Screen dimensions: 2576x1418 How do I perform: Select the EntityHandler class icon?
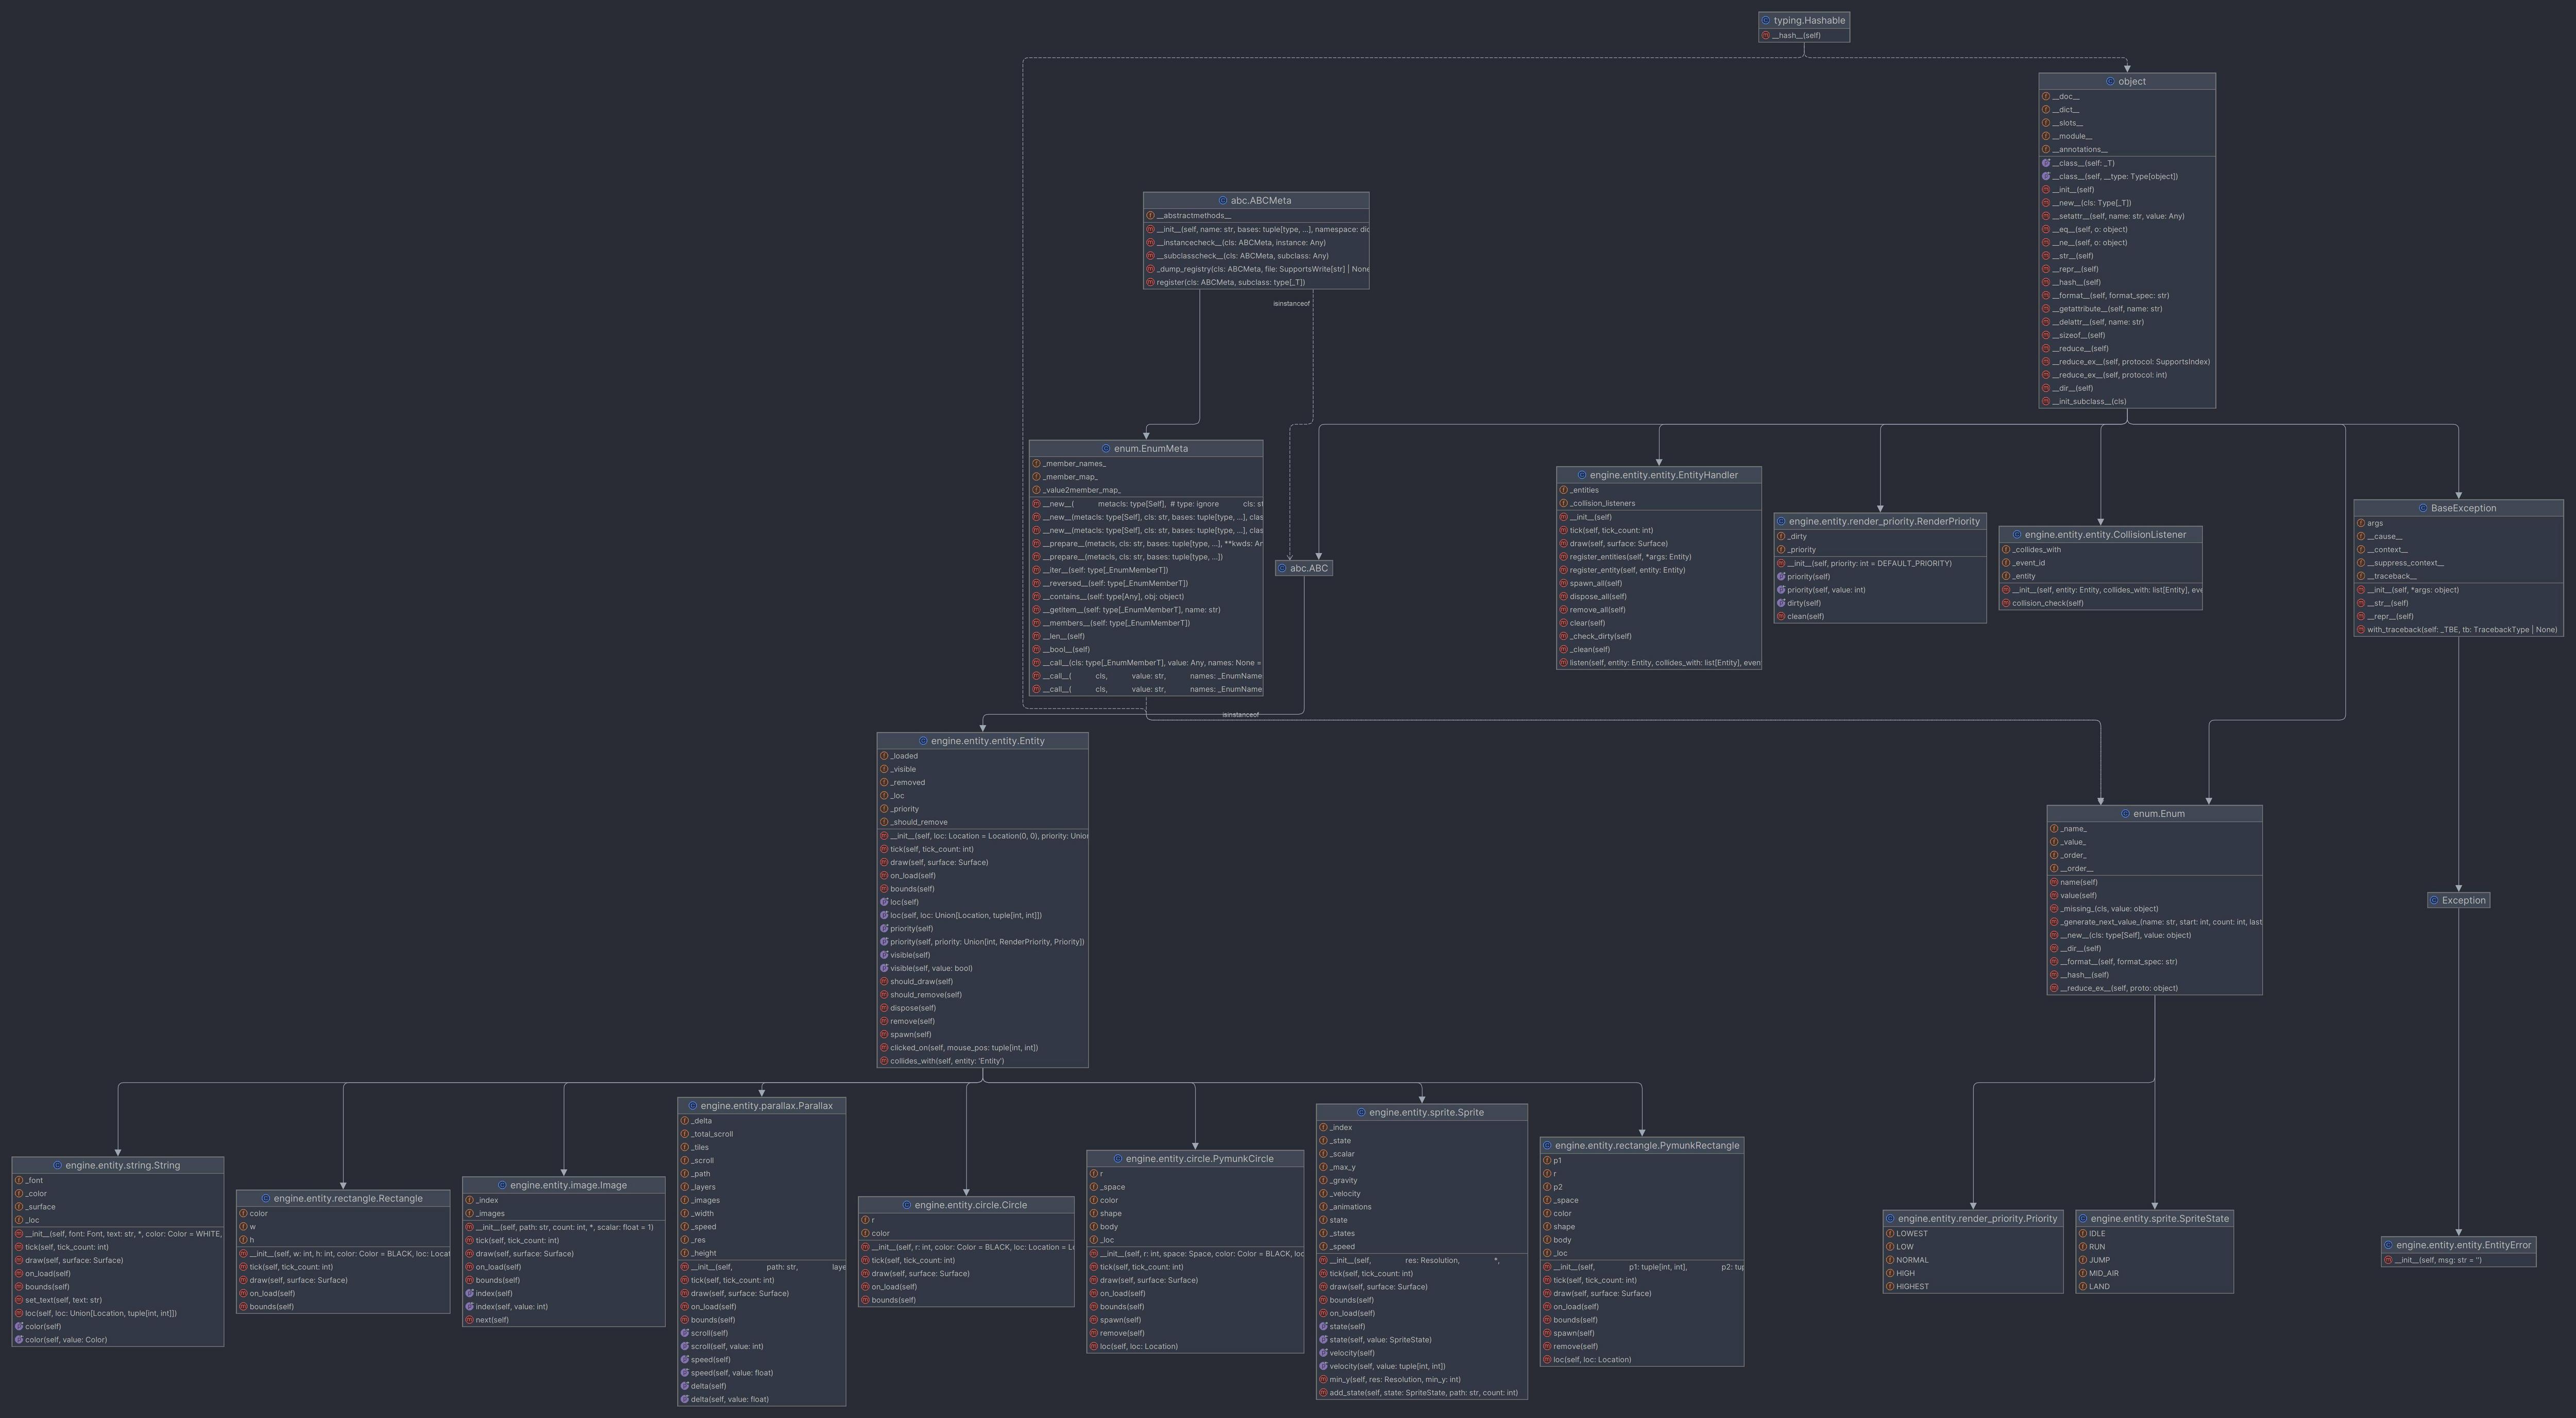(1582, 475)
